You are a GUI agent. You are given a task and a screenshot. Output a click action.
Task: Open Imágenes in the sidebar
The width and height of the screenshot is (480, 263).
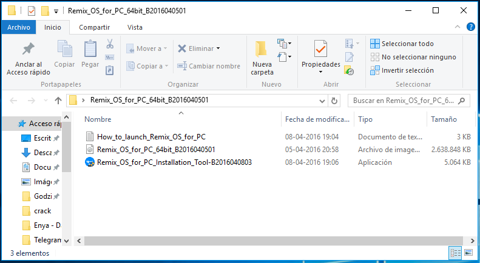click(x=41, y=182)
